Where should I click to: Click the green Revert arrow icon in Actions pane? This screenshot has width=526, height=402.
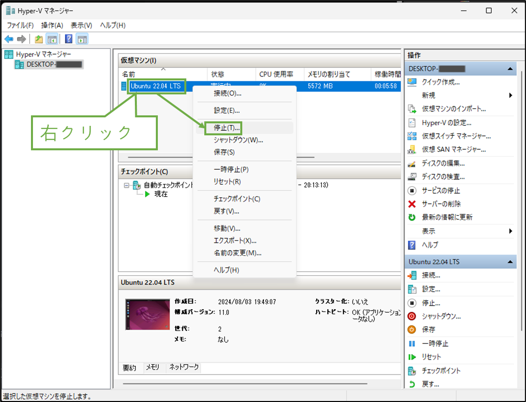point(412,384)
